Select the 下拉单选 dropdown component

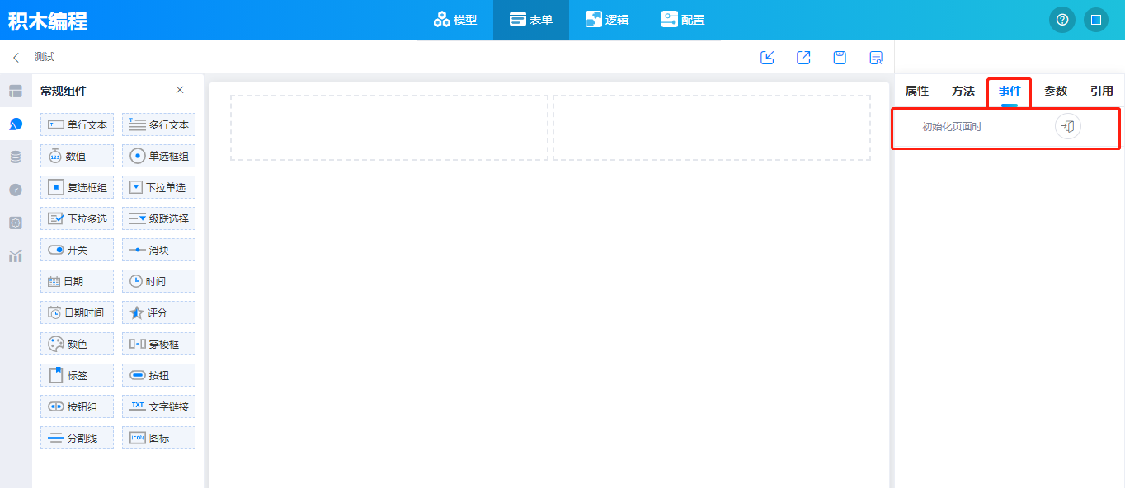159,187
